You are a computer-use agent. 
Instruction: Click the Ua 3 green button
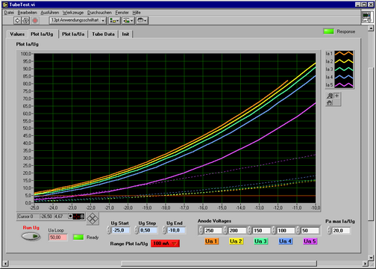(260, 241)
